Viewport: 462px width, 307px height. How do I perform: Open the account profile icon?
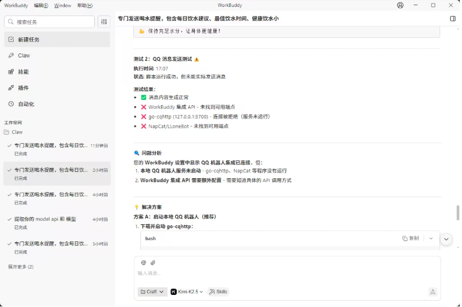click(400, 5)
